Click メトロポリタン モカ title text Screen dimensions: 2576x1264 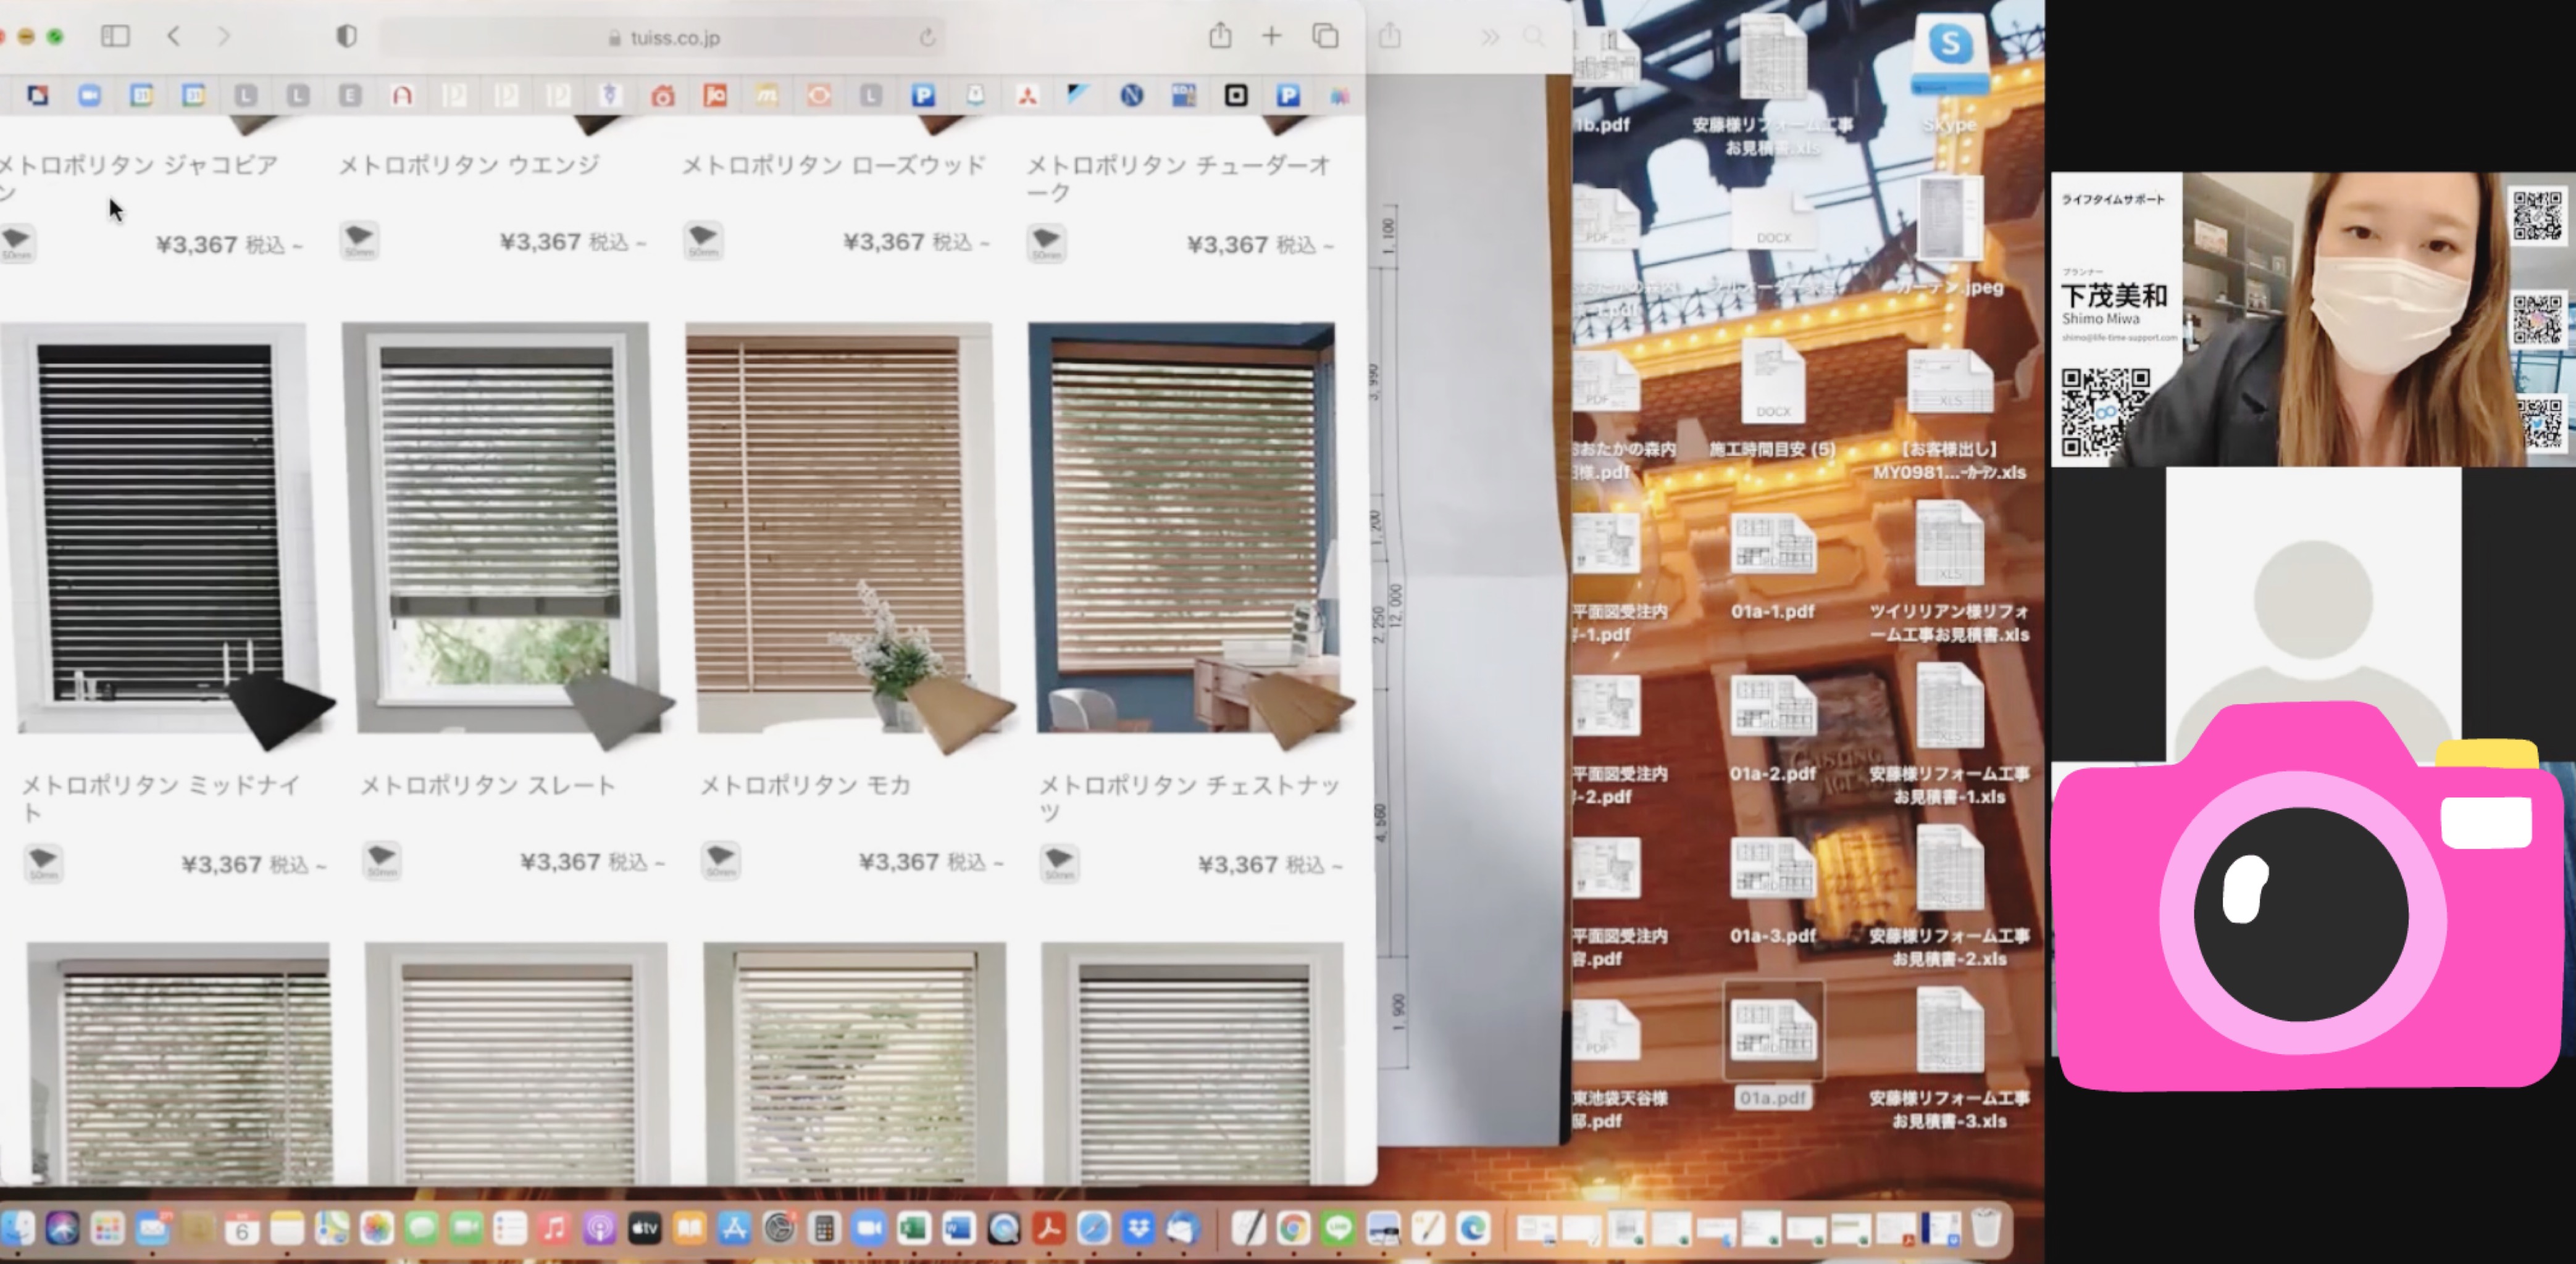pos(805,786)
